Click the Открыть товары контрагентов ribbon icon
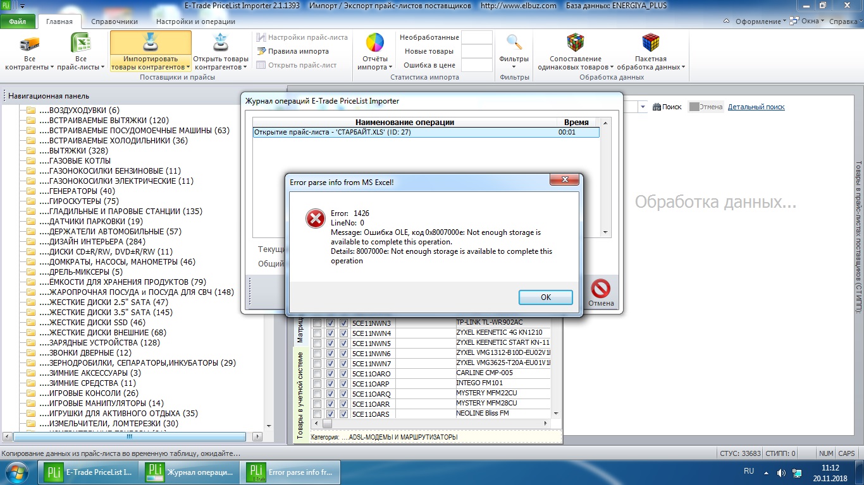This screenshot has width=864, height=485. coord(221,44)
